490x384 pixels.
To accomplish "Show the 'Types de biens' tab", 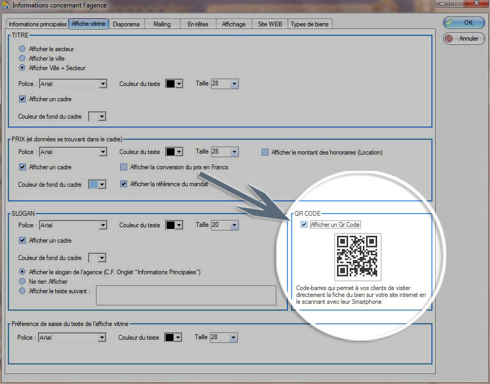I will click(310, 24).
